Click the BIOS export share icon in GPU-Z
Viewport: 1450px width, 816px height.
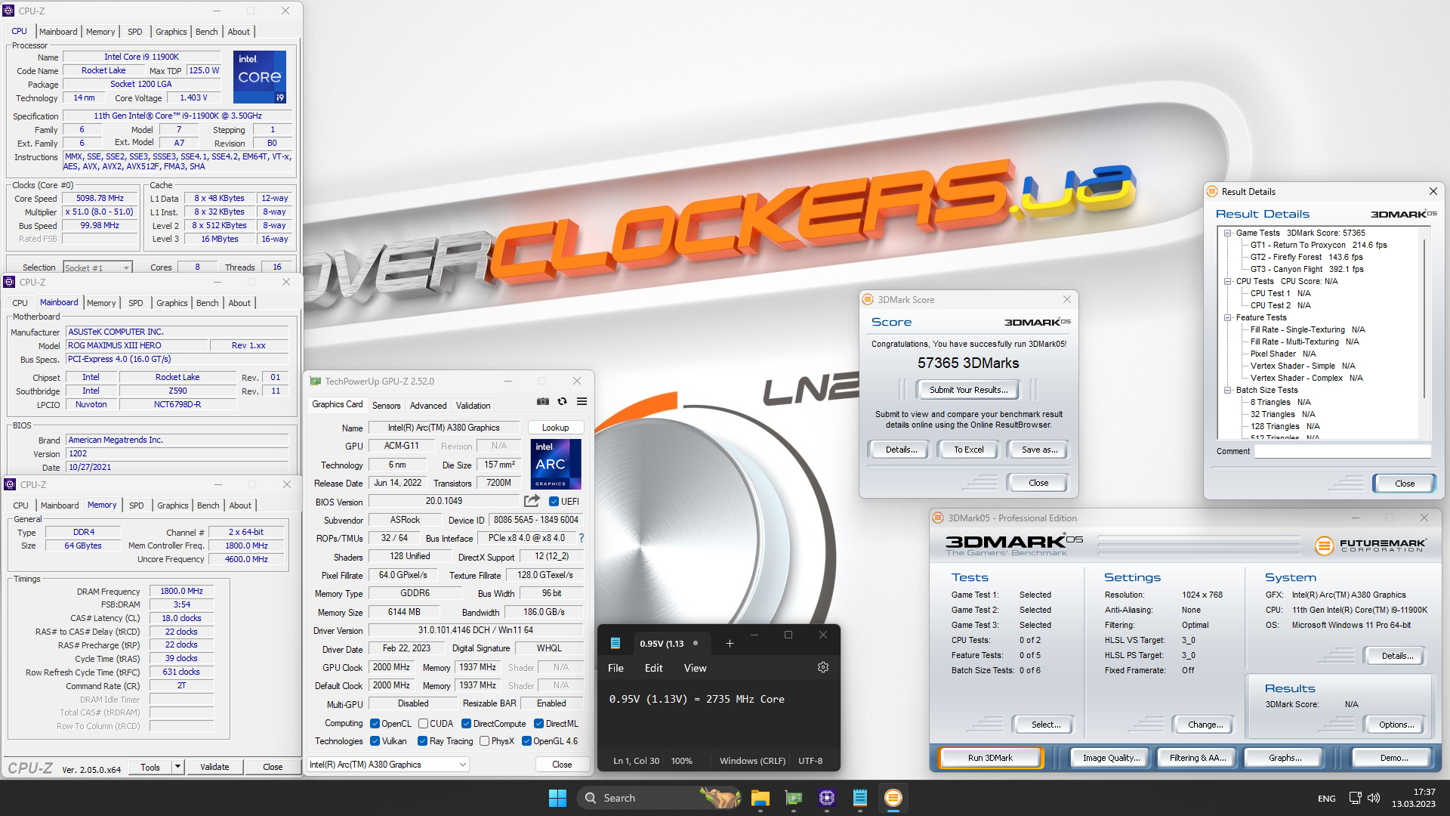[532, 501]
